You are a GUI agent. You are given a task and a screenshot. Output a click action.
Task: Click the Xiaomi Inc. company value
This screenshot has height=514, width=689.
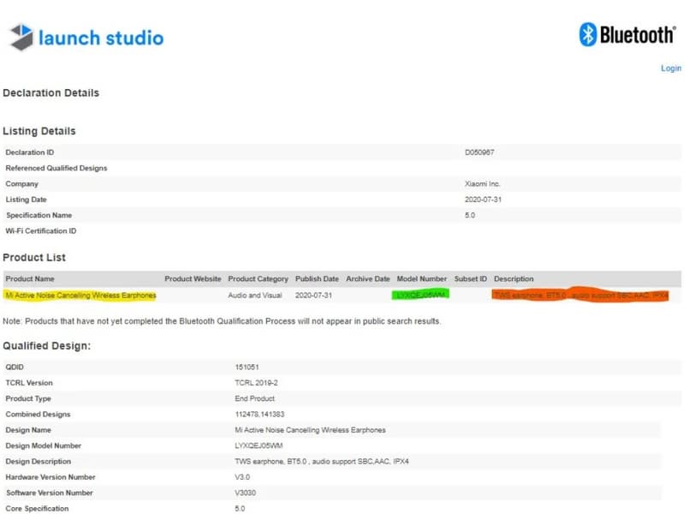(481, 183)
